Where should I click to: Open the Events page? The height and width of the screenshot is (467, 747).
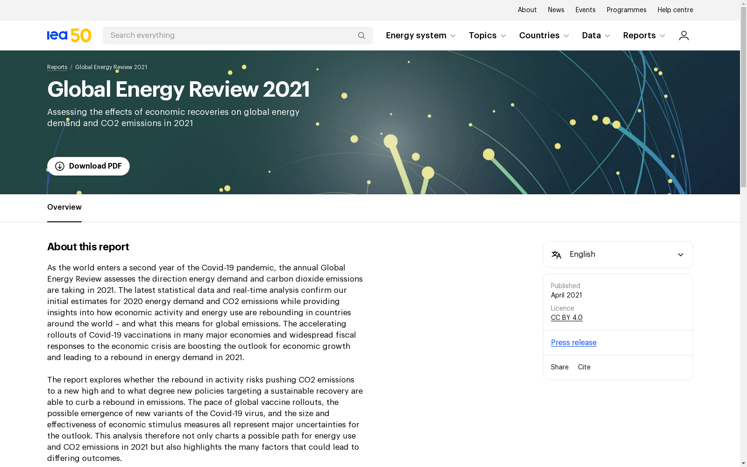585,10
